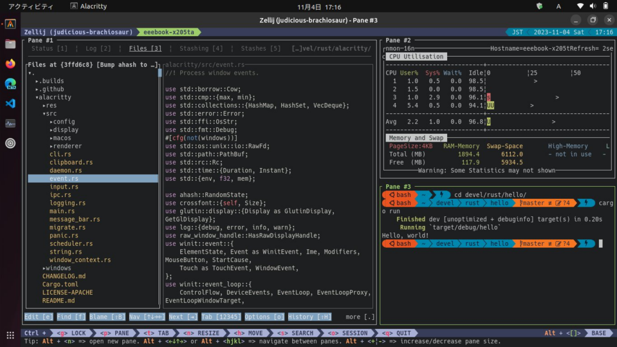This screenshot has width=617, height=347.
Task: Open Alacritty from the dock
Action: point(10,24)
